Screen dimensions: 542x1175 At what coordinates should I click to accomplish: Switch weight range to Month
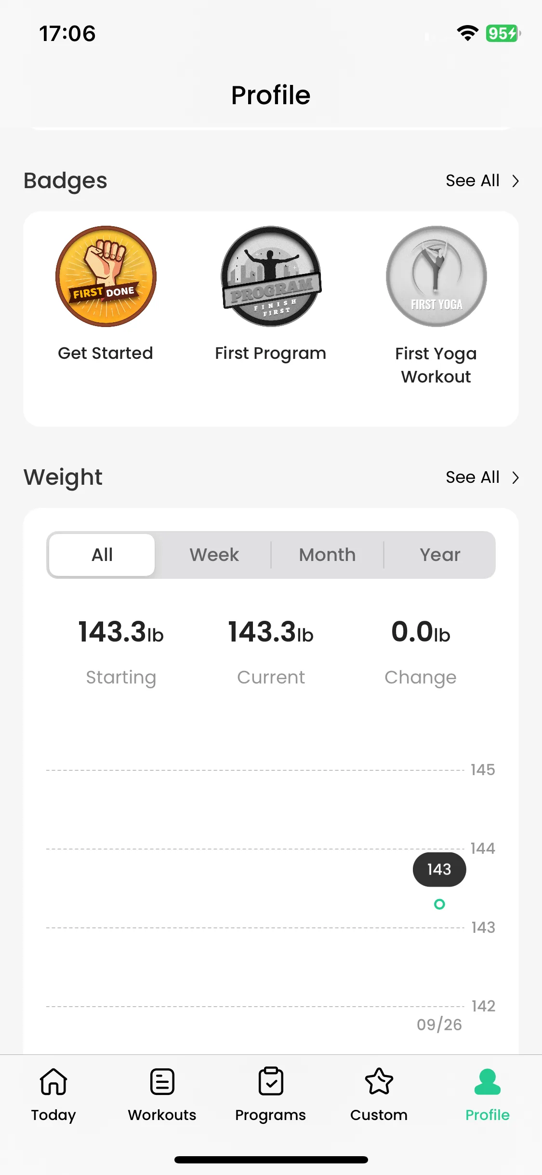click(x=327, y=555)
